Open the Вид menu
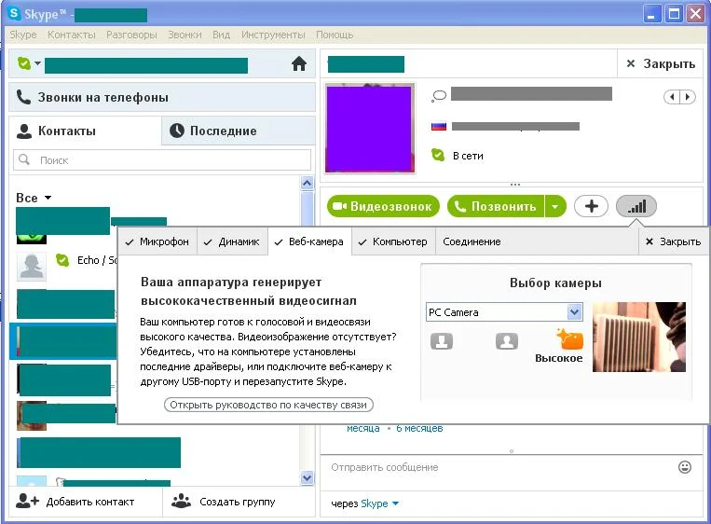711x524 pixels. 221,34
